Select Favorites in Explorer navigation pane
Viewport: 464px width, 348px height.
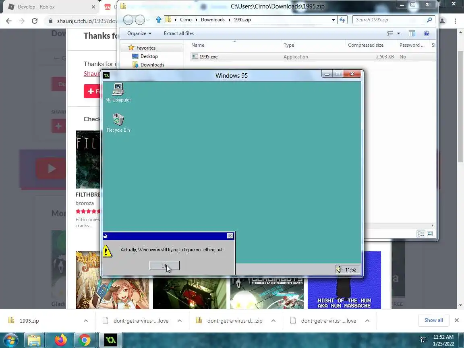tap(145, 48)
